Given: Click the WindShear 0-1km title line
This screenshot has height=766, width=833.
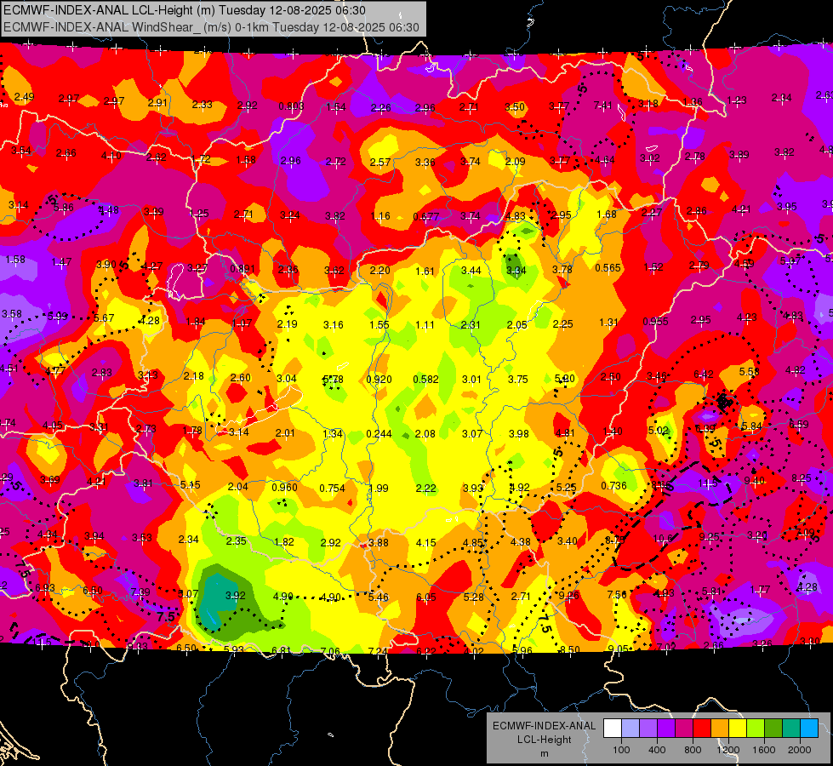Looking at the screenshot, I should [211, 27].
